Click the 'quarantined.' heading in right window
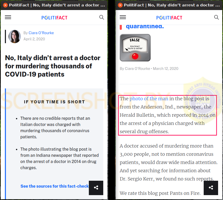 pyautogui.click(x=145, y=26)
